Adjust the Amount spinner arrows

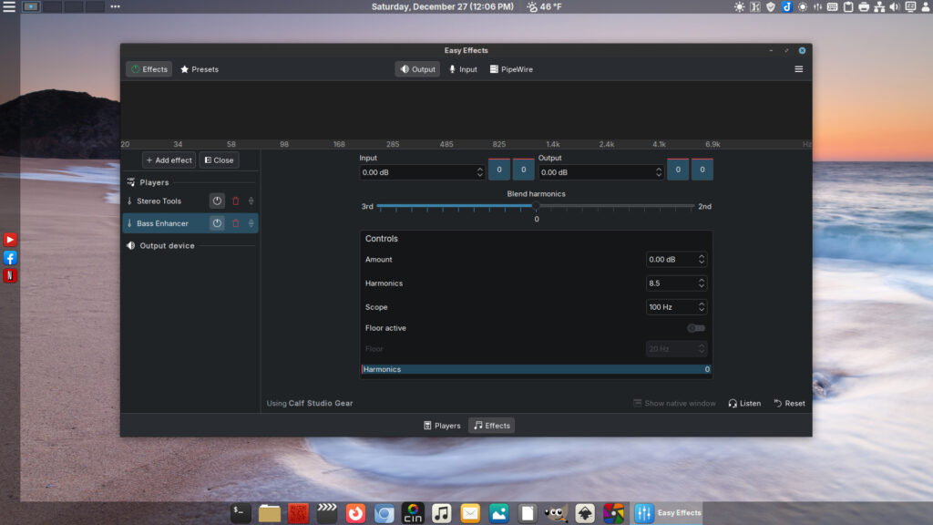click(702, 260)
